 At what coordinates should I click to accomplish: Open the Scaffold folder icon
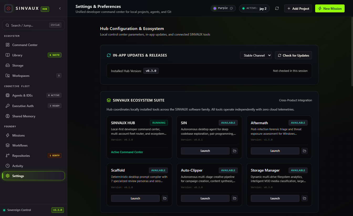(x=165, y=198)
